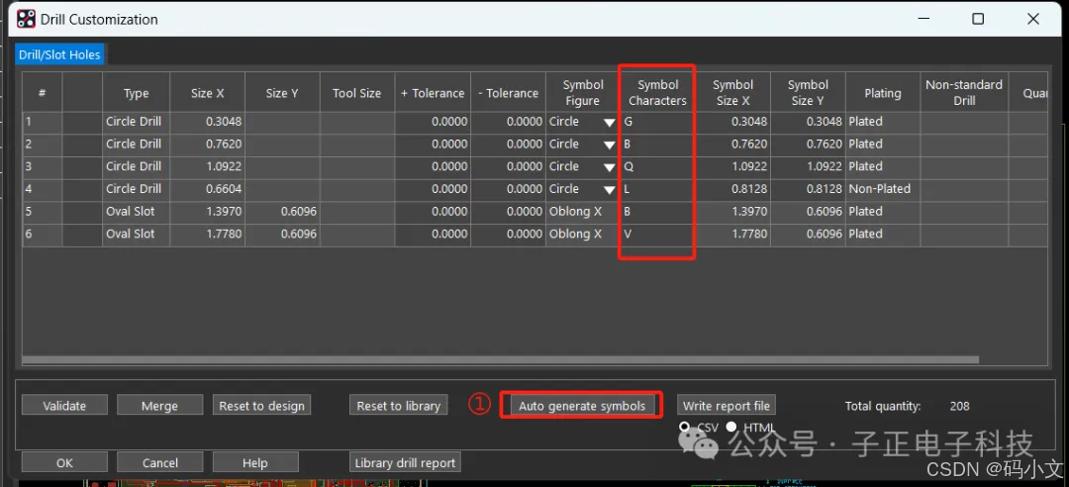The image size is (1069, 487).
Task: Click Size Y cell 0.6096 in row 6
Action: click(x=282, y=235)
